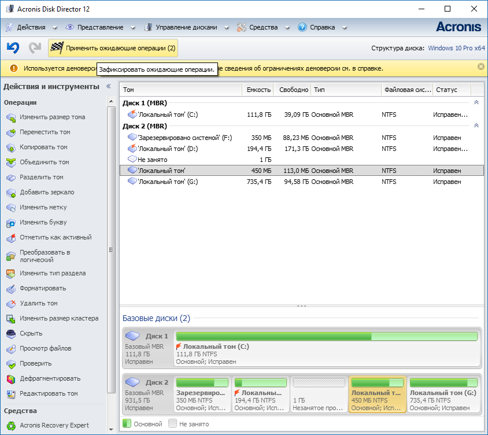Viewport: 488px width, 435px height.
Task: Open the Действия menu dropdown arrow
Action: coord(55,27)
